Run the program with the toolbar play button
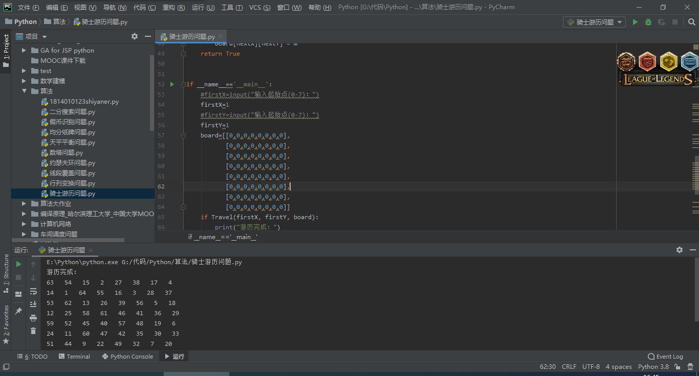This screenshot has width=699, height=376. tap(635, 22)
